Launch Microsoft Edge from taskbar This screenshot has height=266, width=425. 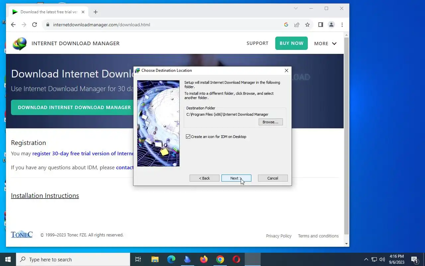coord(171,259)
